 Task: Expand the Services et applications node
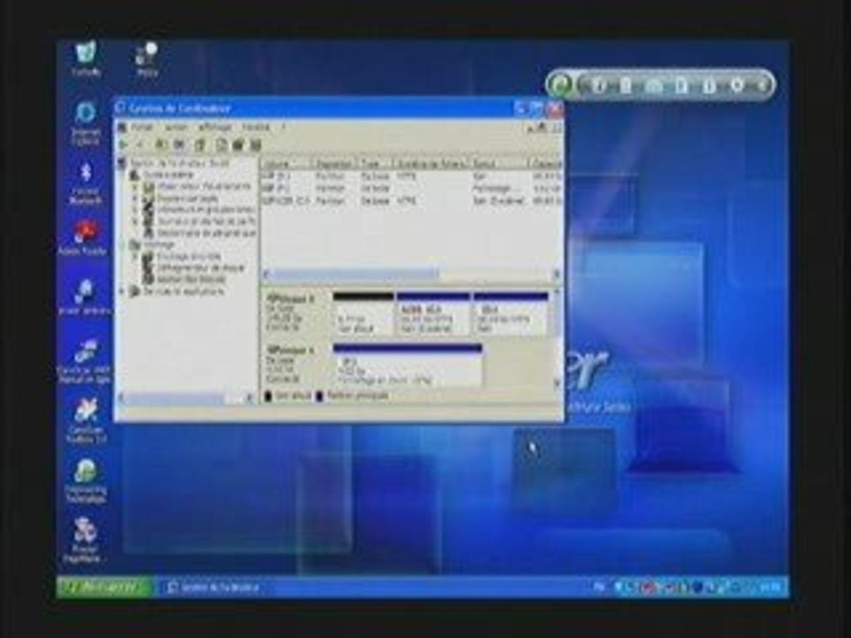[x=122, y=292]
